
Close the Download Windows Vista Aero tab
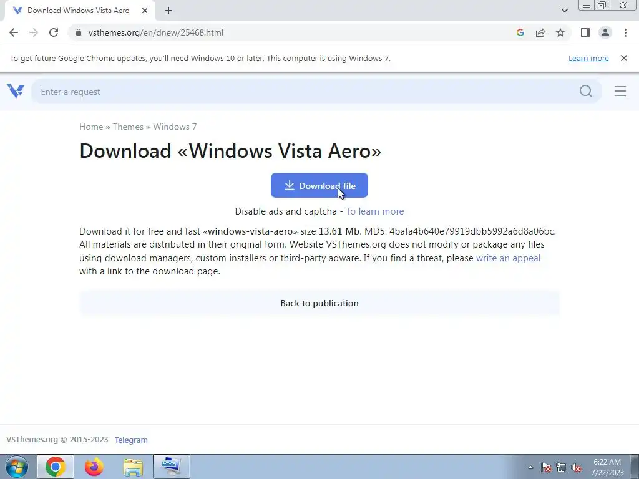(145, 11)
